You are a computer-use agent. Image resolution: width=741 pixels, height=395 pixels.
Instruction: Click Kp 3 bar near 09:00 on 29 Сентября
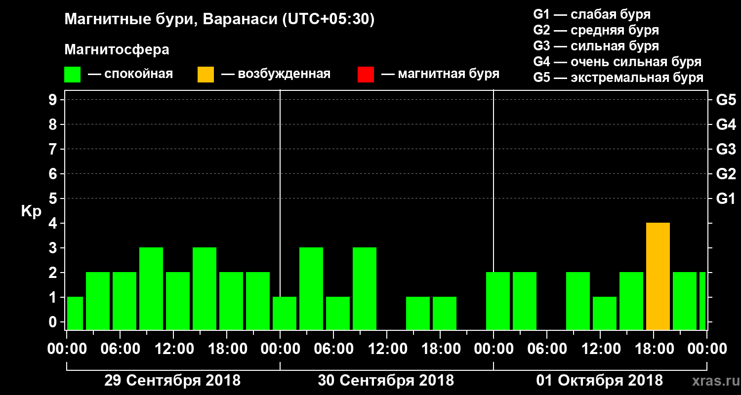(151, 288)
